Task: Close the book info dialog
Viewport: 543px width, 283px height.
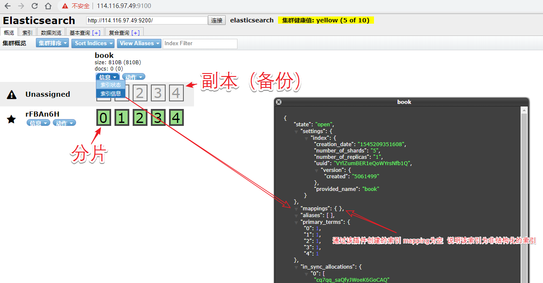Action: 278,102
